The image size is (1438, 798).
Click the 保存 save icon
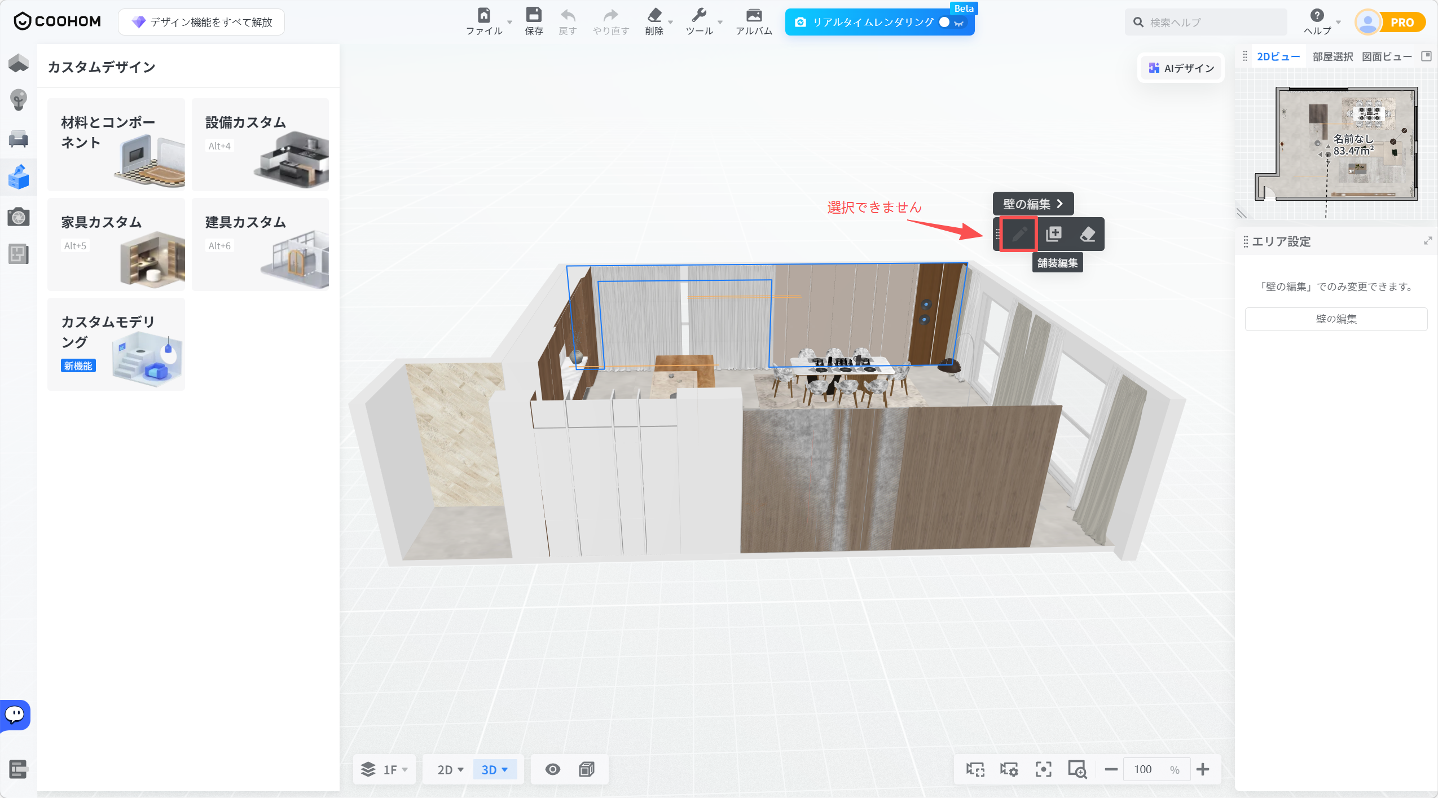pyautogui.click(x=534, y=21)
